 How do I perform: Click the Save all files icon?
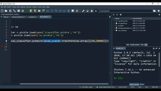pos(14,11)
